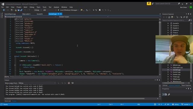Open the master branch selector in status bar
This screenshot has height=109, width=193.
pos(186,104)
